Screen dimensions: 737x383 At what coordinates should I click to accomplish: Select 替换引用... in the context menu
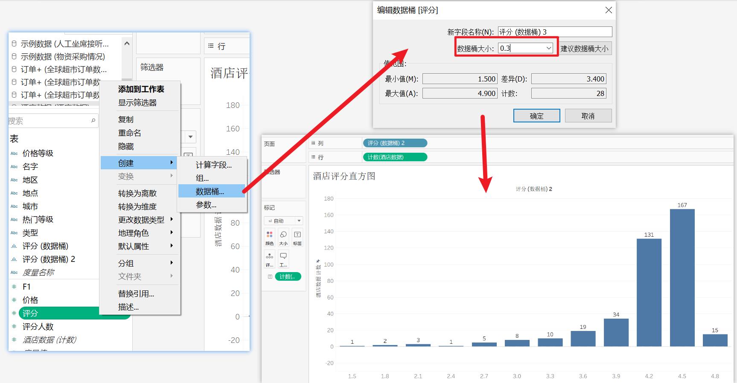click(x=136, y=293)
